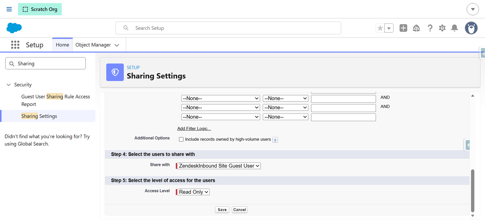485x224 pixels.
Task: Click the favorites star icon
Action: tap(380, 28)
